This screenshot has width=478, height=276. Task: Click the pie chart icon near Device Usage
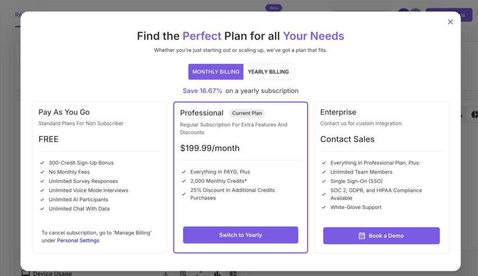click(233, 274)
